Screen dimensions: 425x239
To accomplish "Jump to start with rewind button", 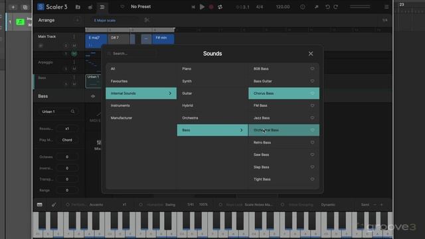I will point(193,7).
